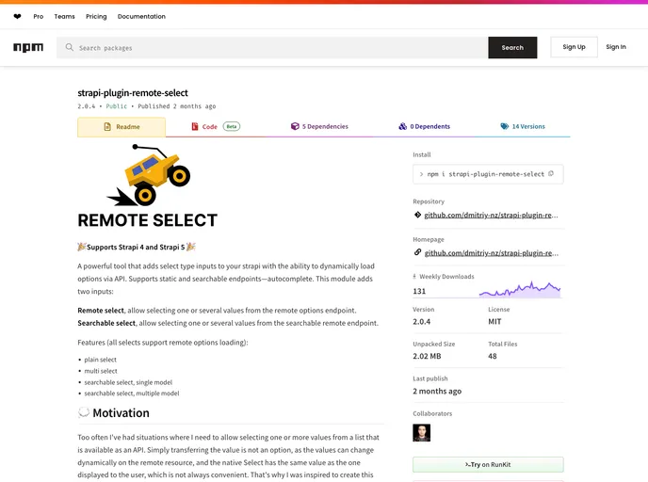This screenshot has height=482, width=648.
Task: Click the MIT license value
Action: point(494,321)
